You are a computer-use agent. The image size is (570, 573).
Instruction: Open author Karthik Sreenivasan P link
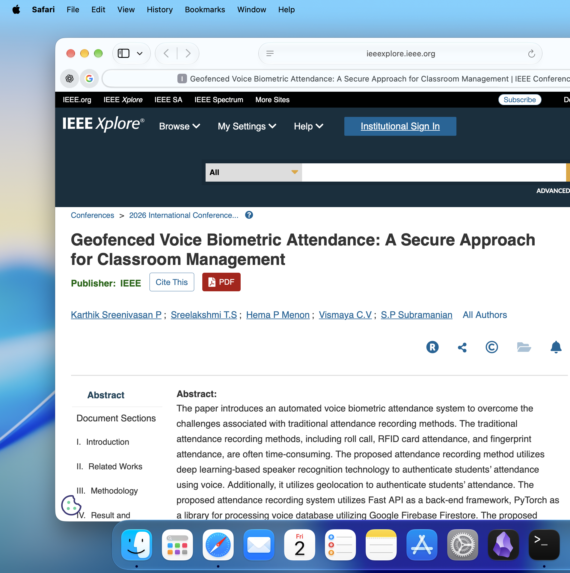(116, 315)
